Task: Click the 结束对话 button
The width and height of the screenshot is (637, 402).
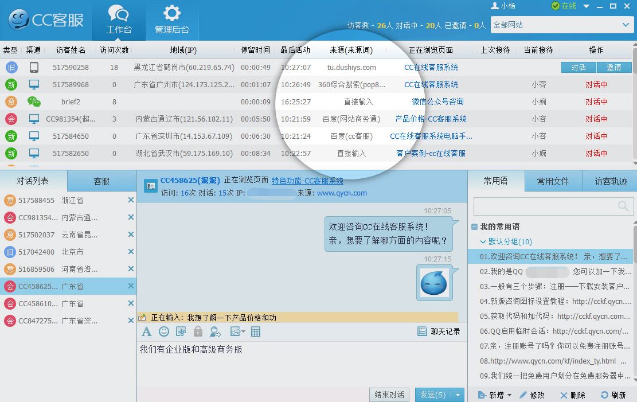Action: pyautogui.click(x=389, y=395)
